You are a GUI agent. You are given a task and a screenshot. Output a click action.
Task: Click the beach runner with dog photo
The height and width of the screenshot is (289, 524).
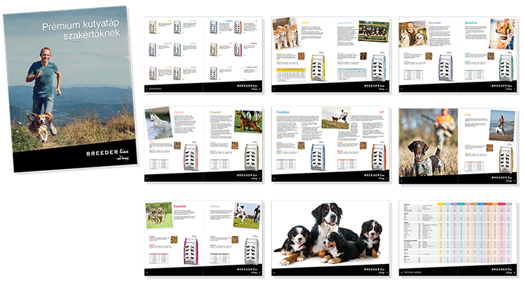pyautogui.click(x=503, y=126)
